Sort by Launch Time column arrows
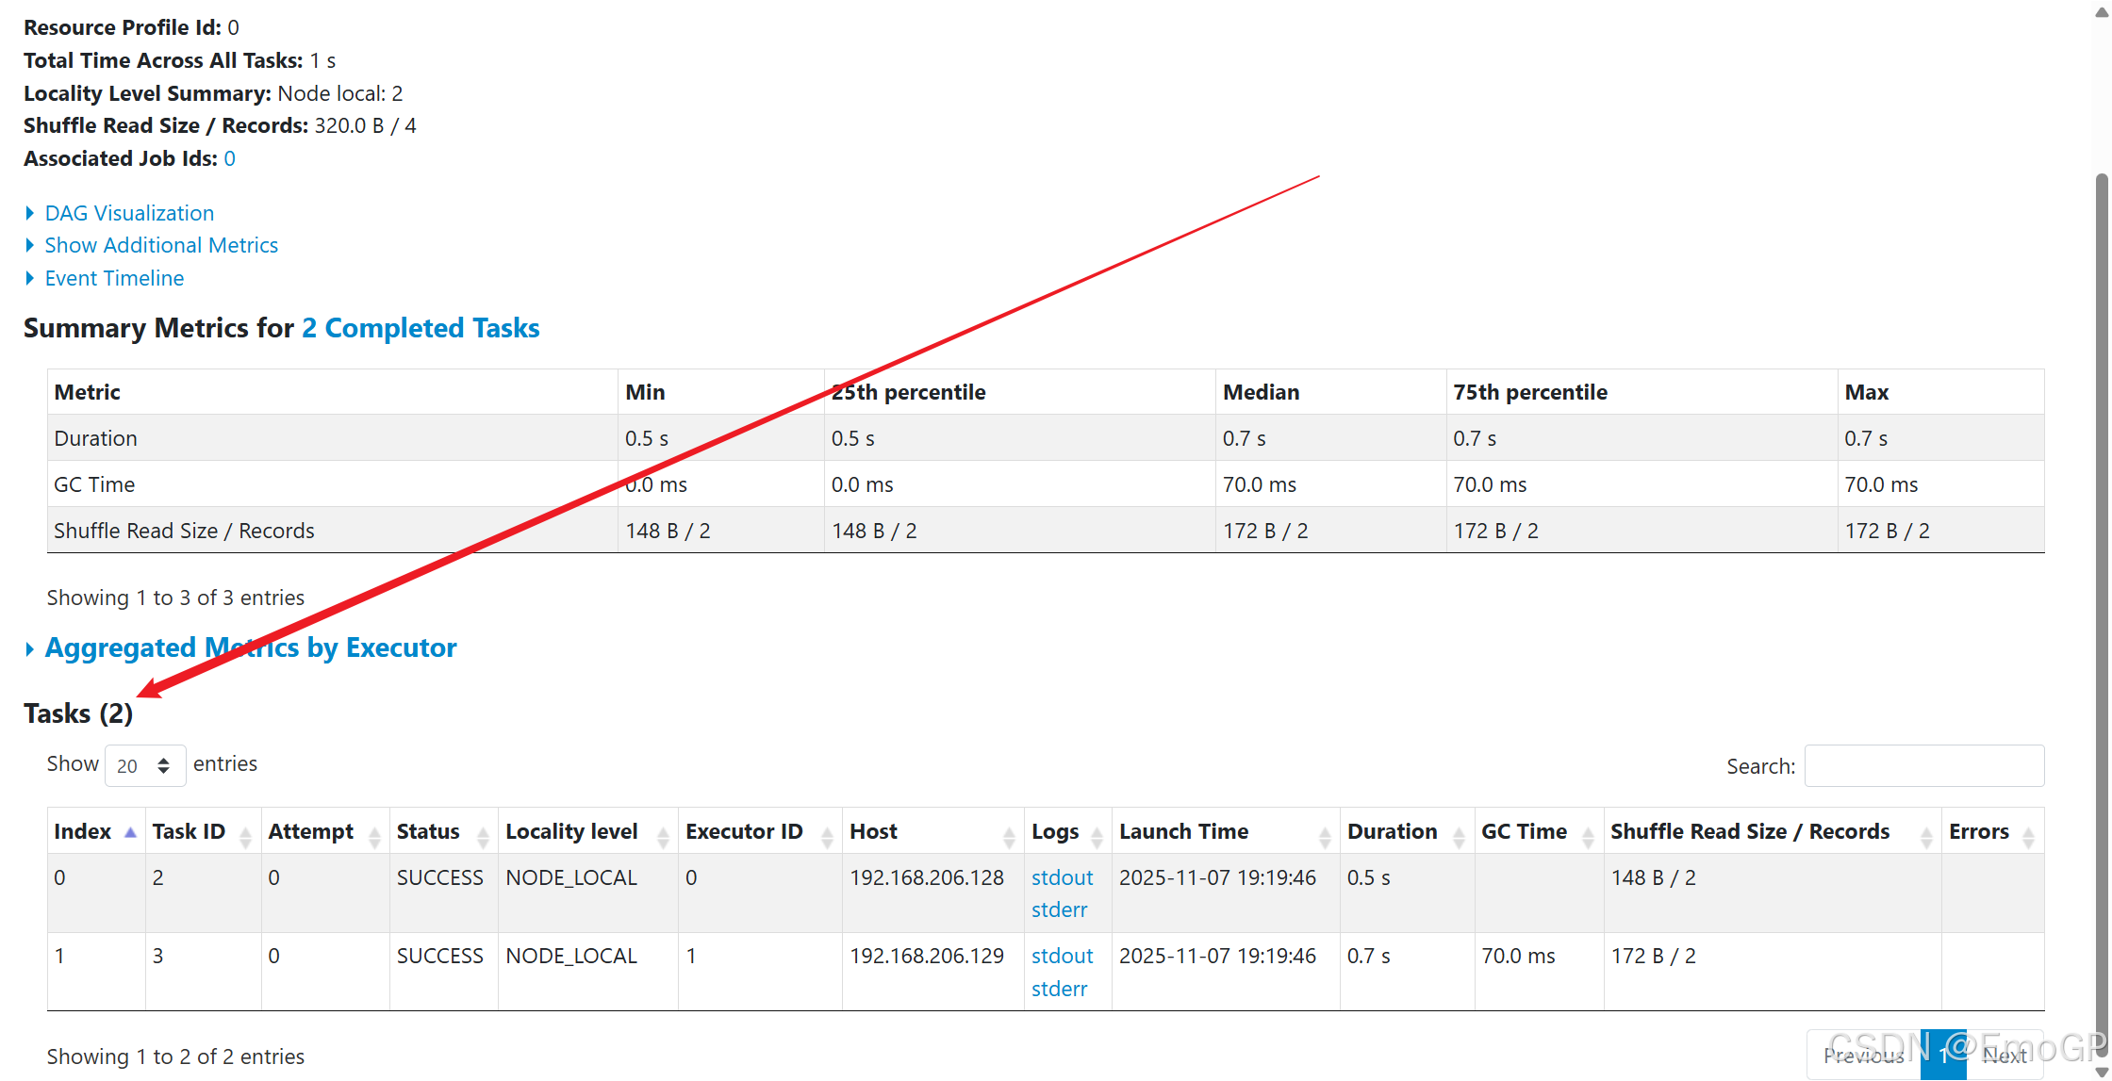This screenshot has width=2112, height=1081. [1325, 835]
